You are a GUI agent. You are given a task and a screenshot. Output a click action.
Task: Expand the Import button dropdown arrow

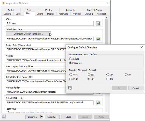tap(42, 117)
